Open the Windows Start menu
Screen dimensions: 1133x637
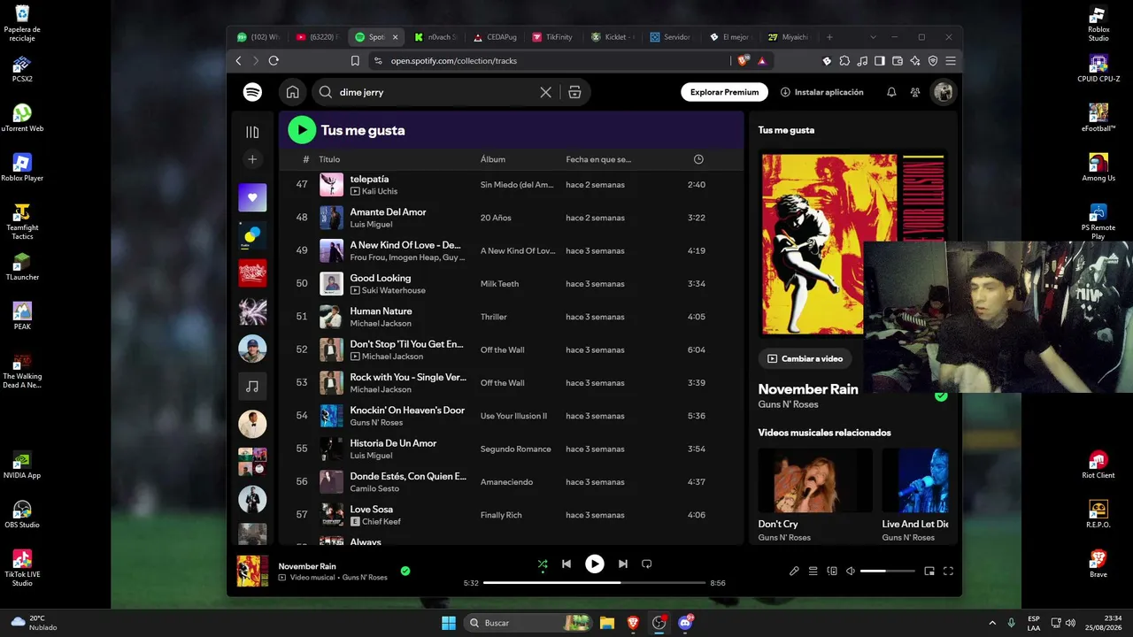point(449,623)
